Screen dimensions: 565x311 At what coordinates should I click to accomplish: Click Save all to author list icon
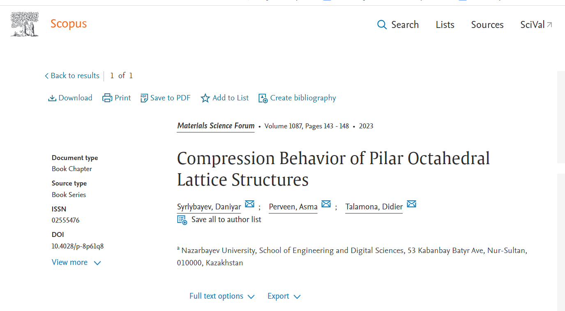(182, 220)
